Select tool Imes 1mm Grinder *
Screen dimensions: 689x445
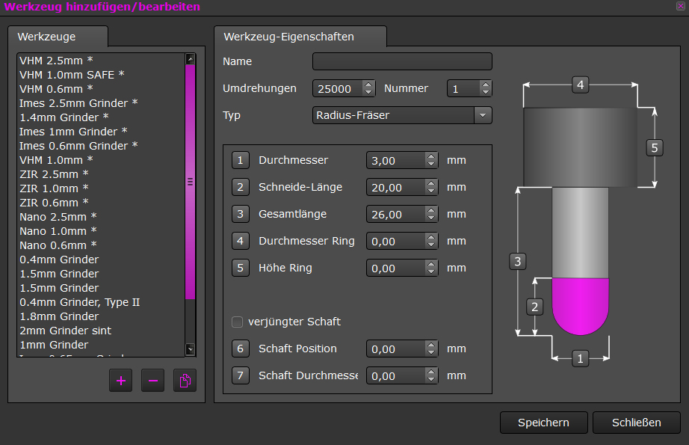101,132
